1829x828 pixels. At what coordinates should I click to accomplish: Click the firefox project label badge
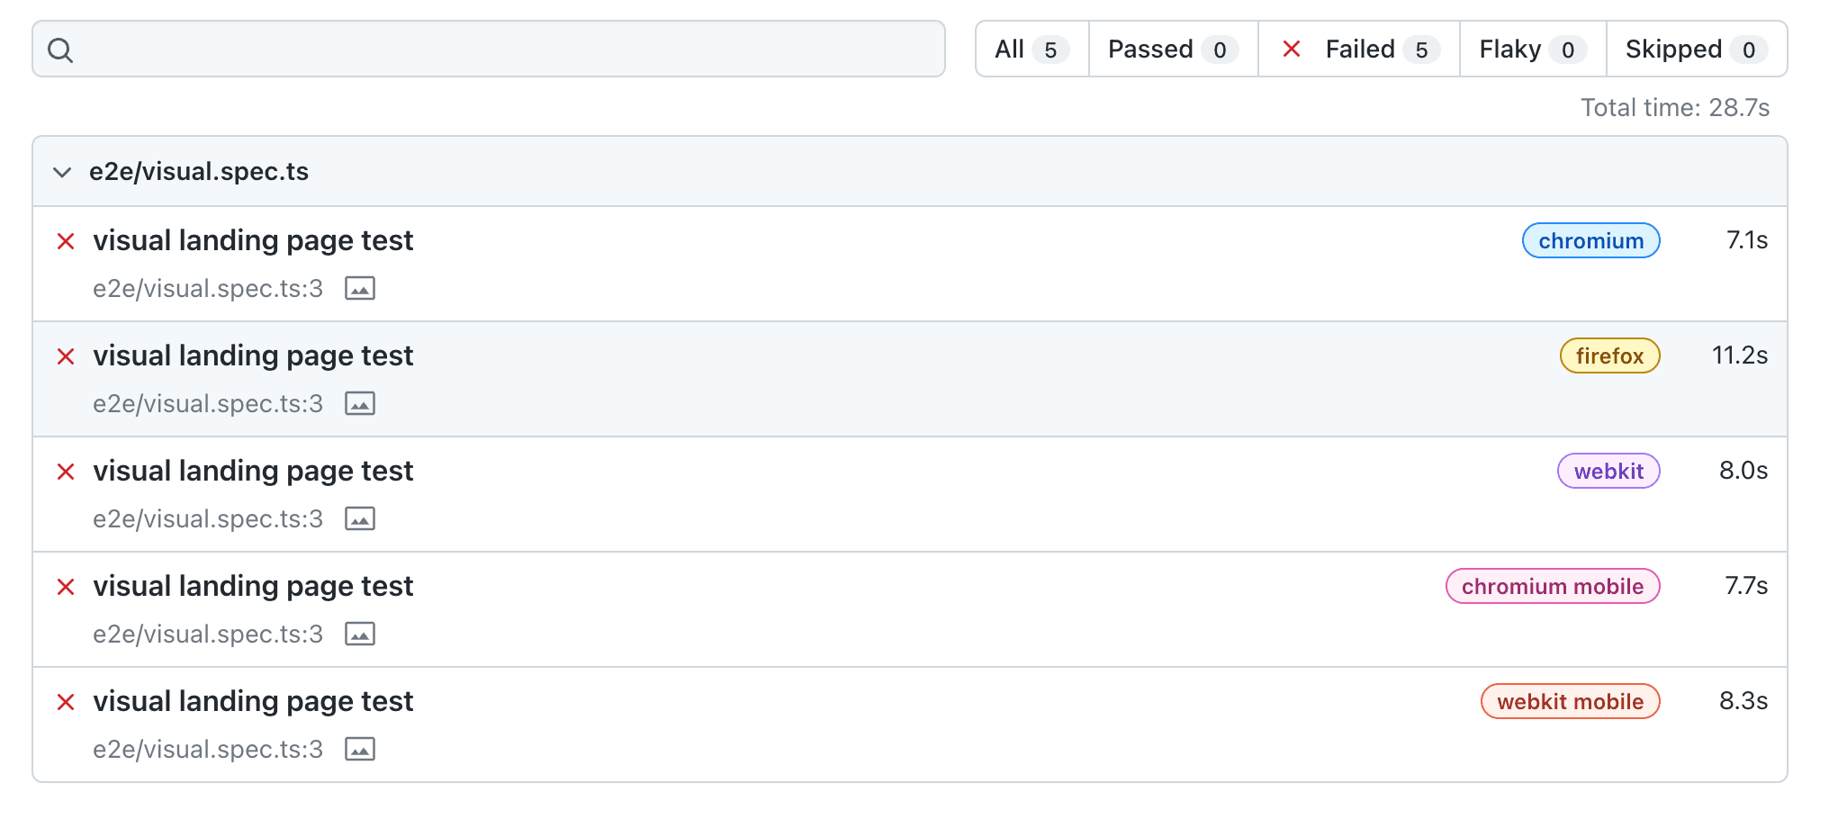(x=1609, y=356)
